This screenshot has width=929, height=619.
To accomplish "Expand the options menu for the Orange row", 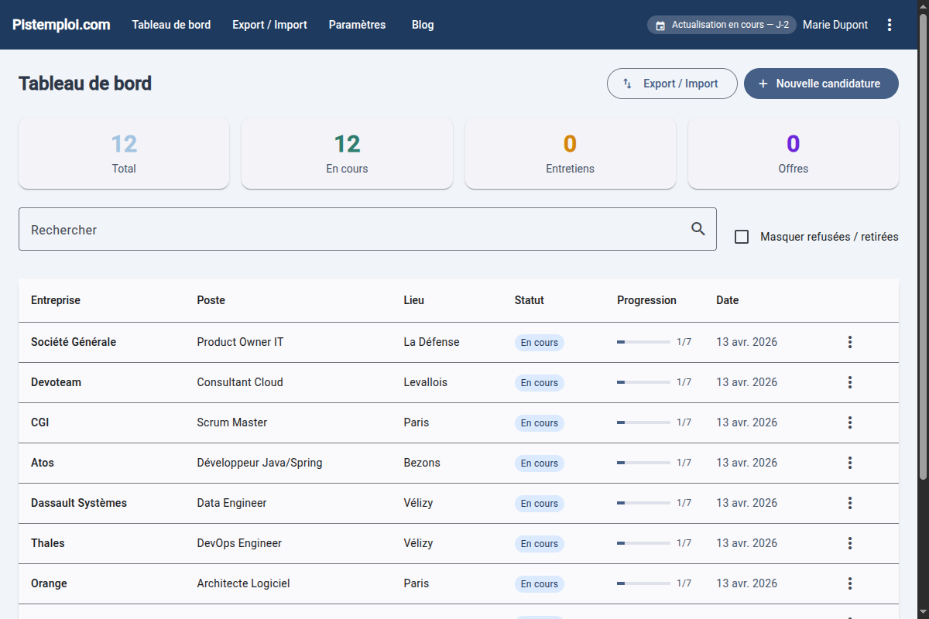I will point(849,583).
